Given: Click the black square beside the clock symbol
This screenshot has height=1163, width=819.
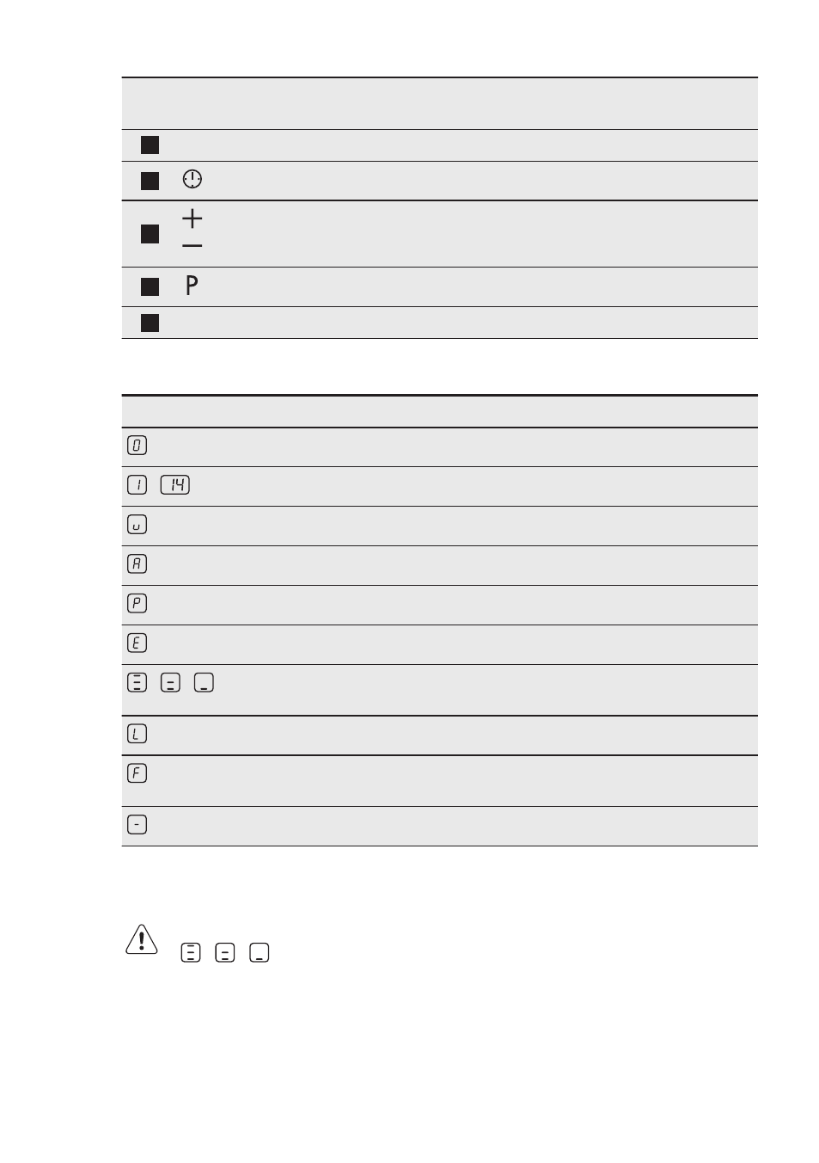Looking at the screenshot, I should point(150,181).
